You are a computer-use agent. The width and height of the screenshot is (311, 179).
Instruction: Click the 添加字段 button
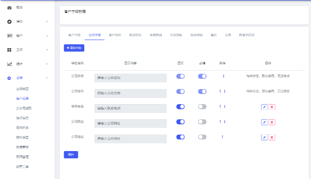[x=74, y=48]
